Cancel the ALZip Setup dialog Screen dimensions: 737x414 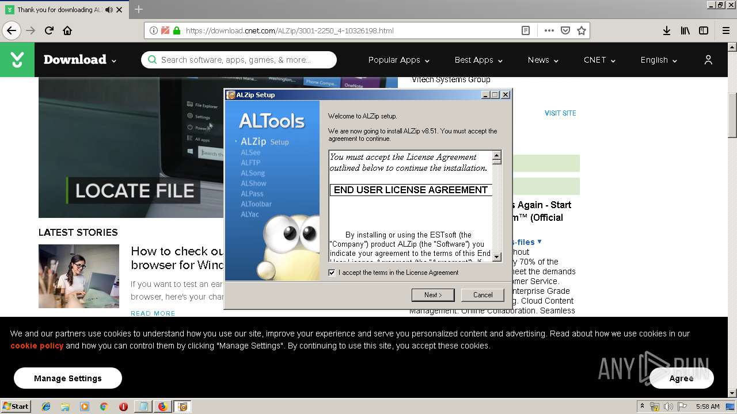click(x=483, y=295)
